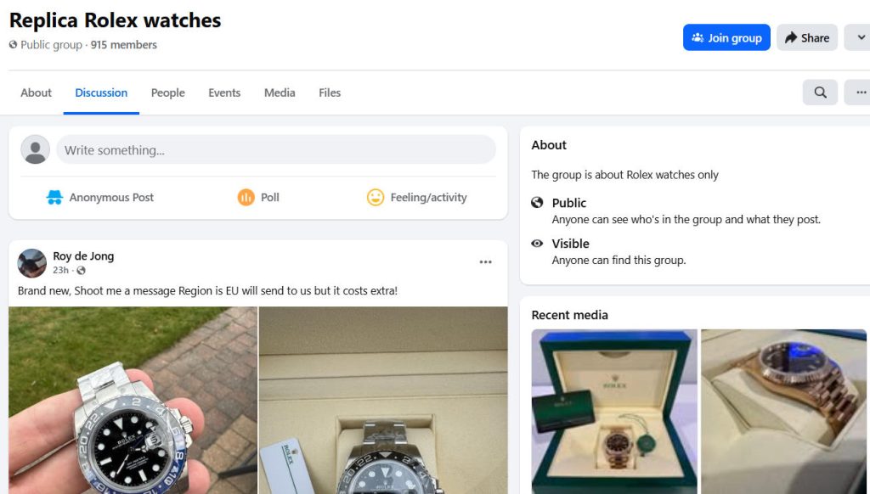This screenshot has width=870, height=494.
Task: Click the Poll chart icon
Action: tap(246, 198)
